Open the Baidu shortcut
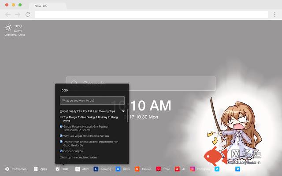The image size is (282, 176). pyautogui.click(x=118, y=169)
